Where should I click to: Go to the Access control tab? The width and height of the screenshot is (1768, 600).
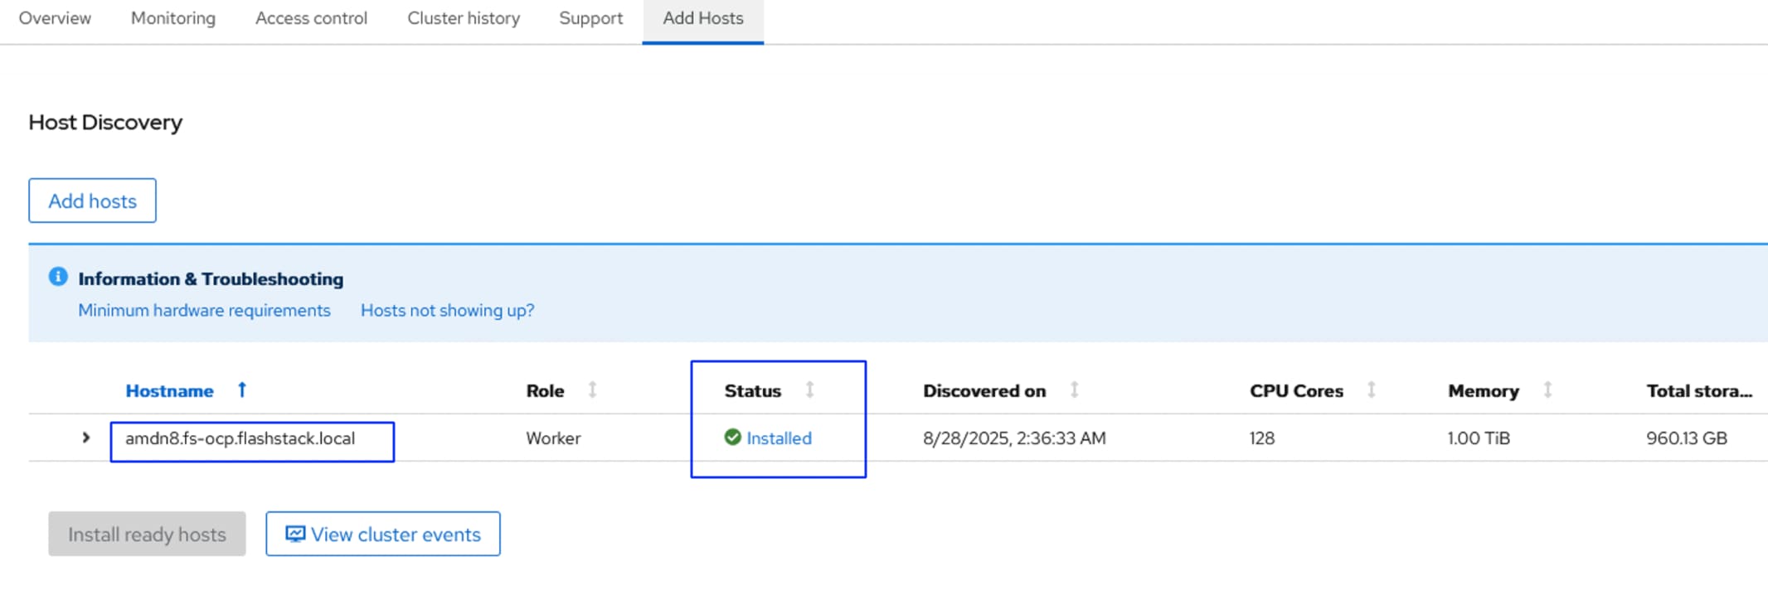[311, 18]
